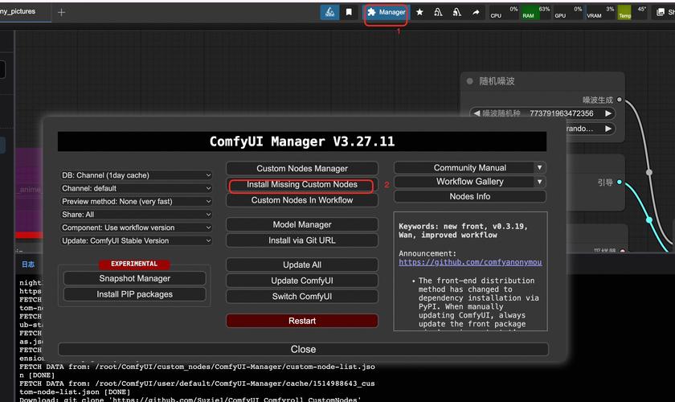
Task: Click the VRAM usage monitor
Action: pos(600,13)
